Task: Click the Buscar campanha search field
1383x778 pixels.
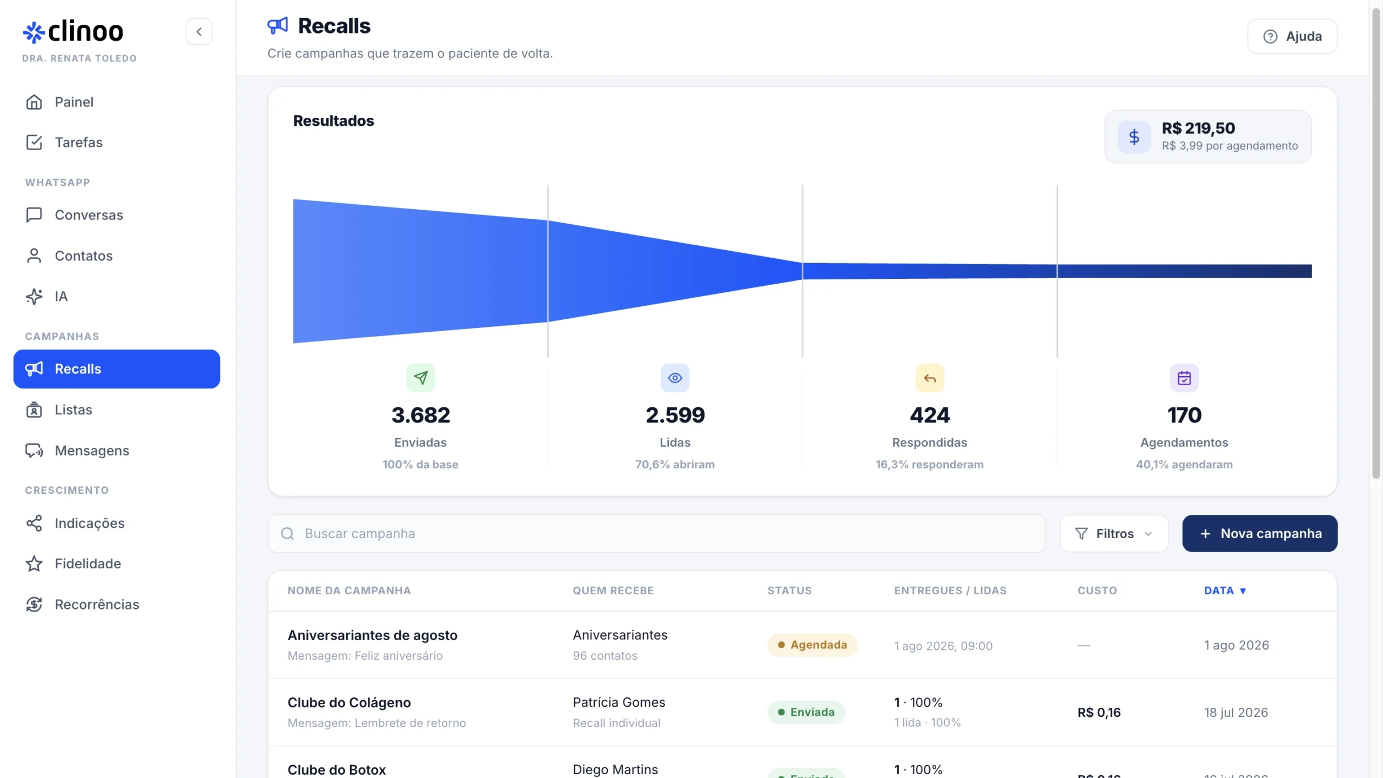Action: click(656, 533)
